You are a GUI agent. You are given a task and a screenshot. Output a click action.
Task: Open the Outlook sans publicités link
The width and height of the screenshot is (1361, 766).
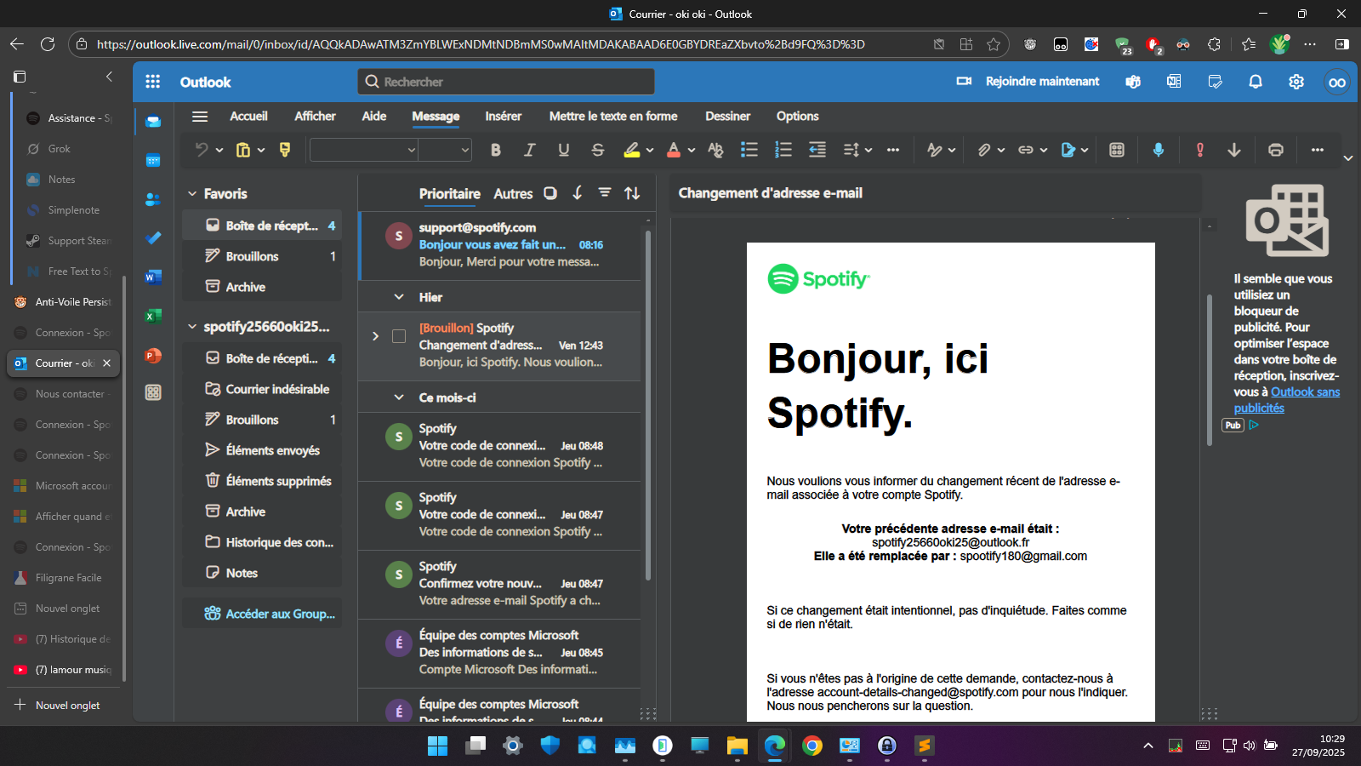(x=1305, y=392)
